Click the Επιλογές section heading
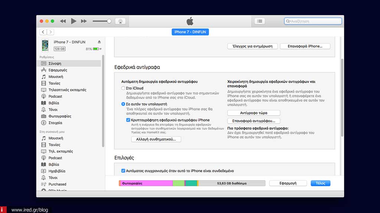Viewport: 380px width, 213px height. tap(124, 158)
